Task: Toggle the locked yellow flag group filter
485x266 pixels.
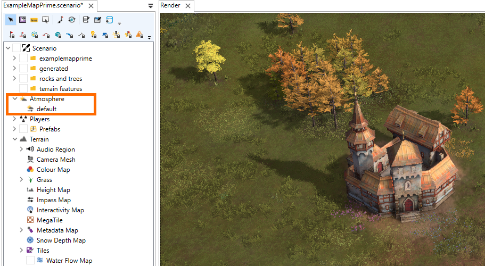Action: (128, 35)
